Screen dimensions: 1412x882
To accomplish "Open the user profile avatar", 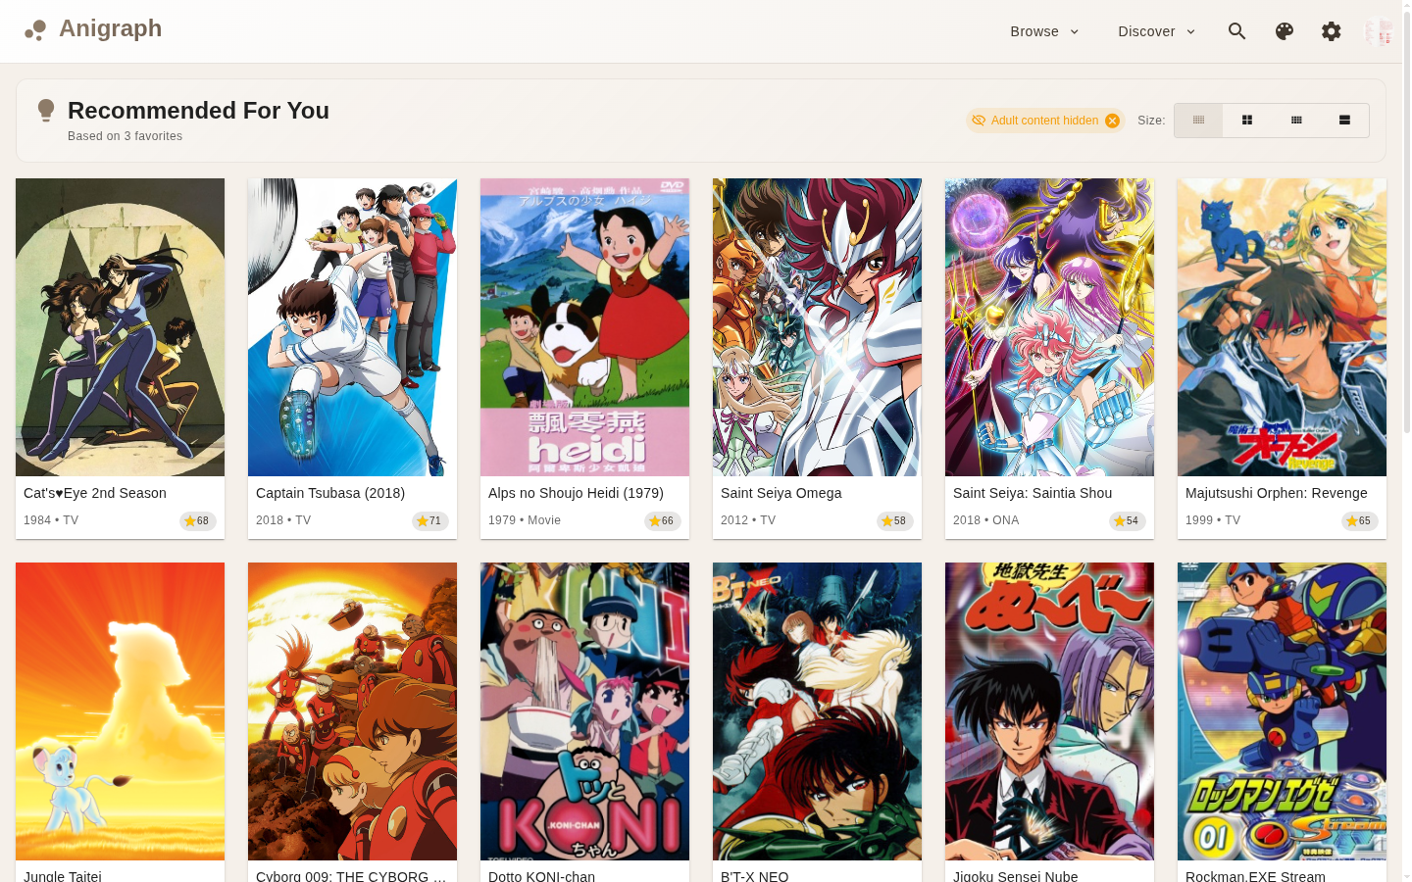I will coord(1379,31).
